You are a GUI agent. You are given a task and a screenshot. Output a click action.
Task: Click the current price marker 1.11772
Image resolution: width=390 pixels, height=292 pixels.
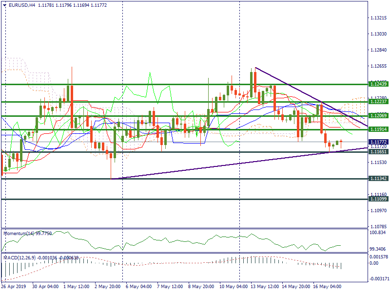pyautogui.click(x=378, y=142)
